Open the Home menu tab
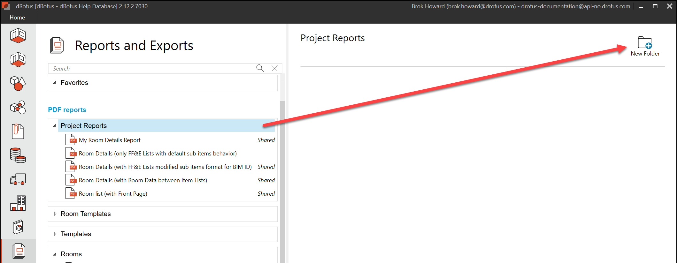677x263 pixels. point(17,18)
